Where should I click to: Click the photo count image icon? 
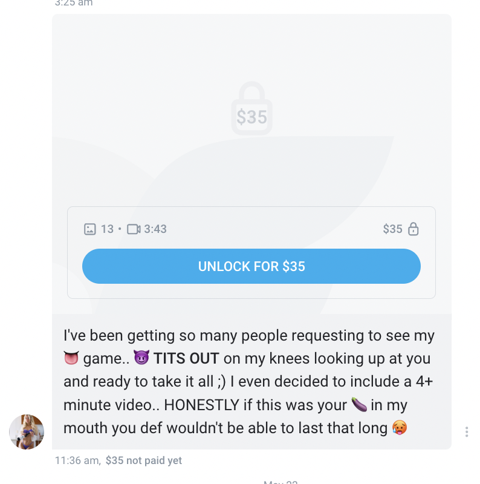[89, 229]
